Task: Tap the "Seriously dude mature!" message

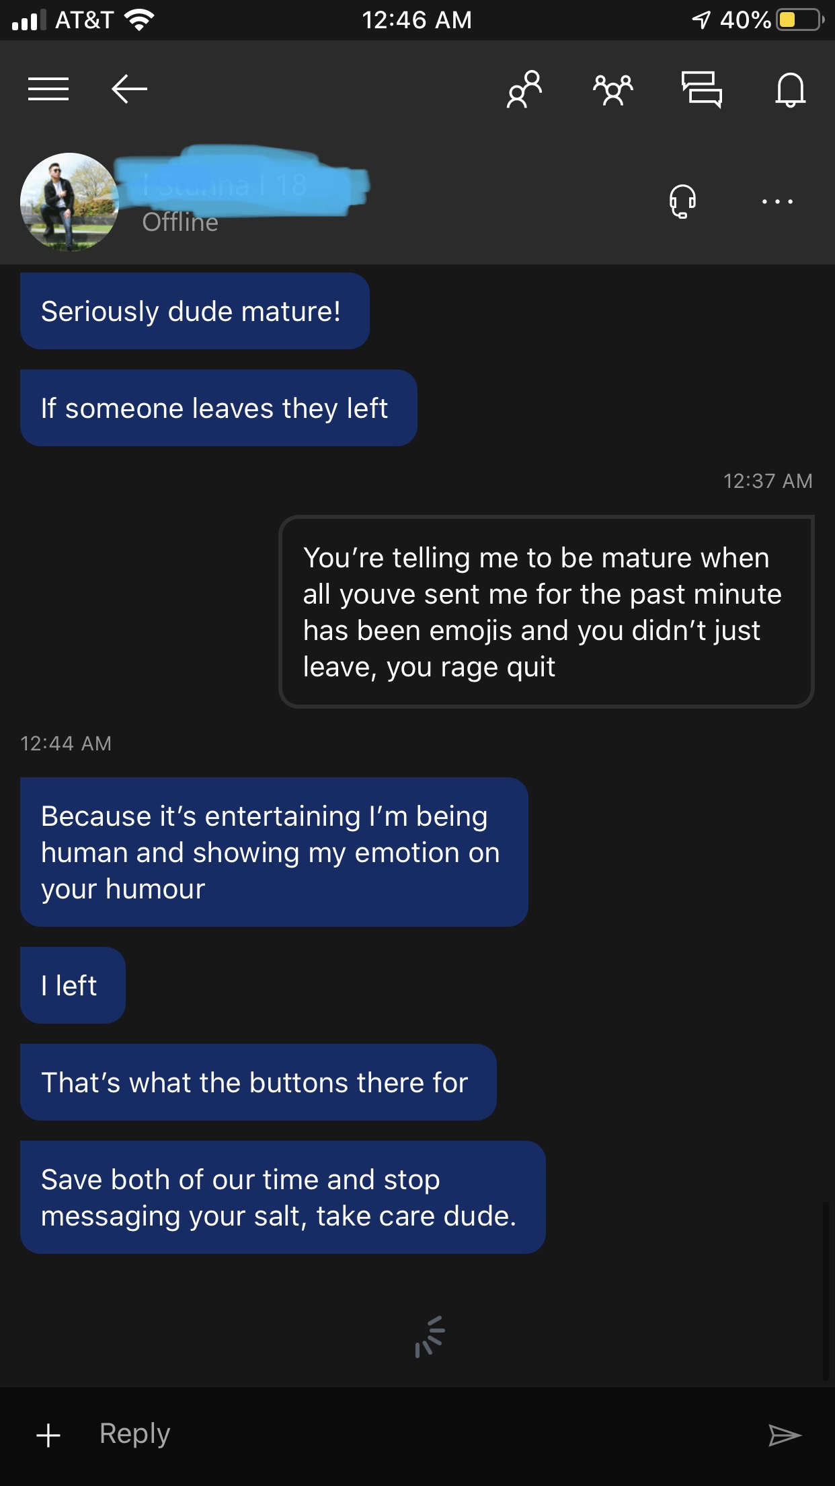Action: pyautogui.click(x=195, y=311)
